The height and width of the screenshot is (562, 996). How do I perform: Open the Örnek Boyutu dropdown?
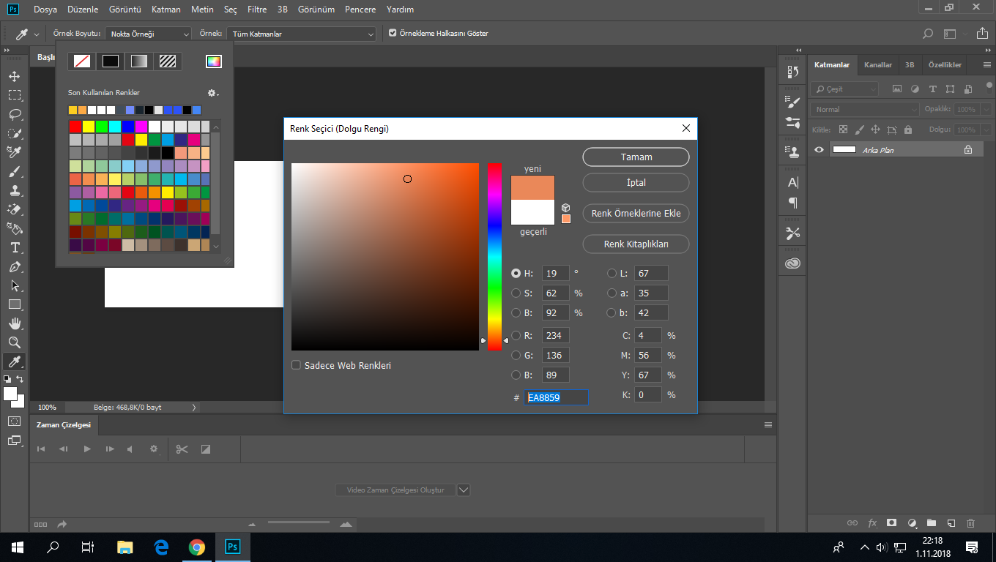(149, 34)
